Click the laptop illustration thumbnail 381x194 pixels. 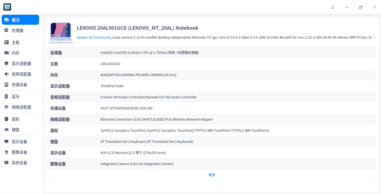click(61, 33)
